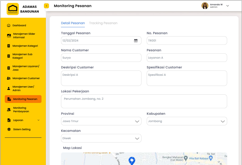Click the Manajemen Slider Informasi image icon
Image resolution: width=242 pixels, height=165 pixels.
(x=9, y=35)
